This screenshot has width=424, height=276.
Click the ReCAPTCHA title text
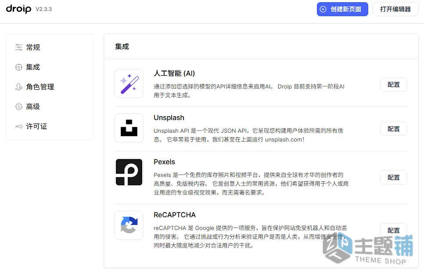pos(175,215)
